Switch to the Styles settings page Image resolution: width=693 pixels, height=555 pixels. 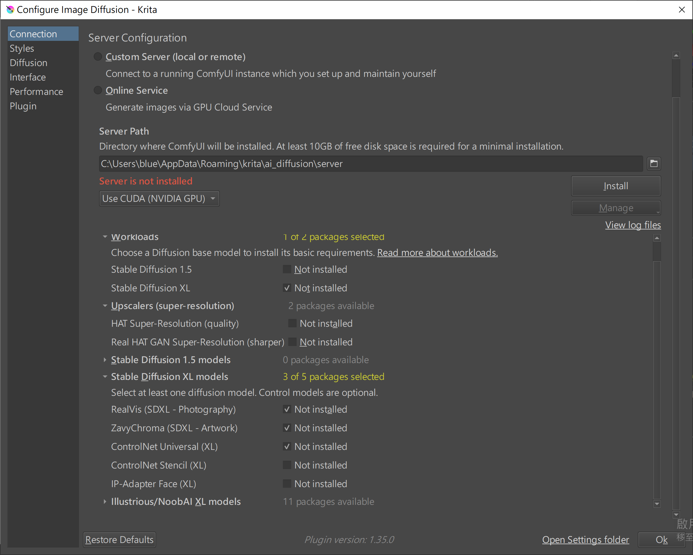tap(43, 48)
